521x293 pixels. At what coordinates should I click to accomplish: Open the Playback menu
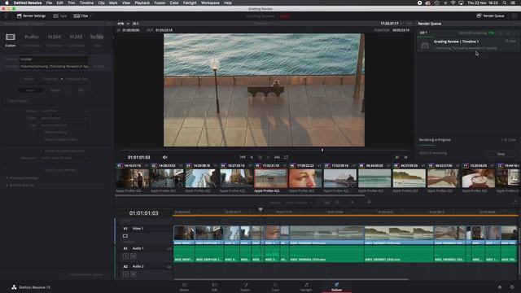click(x=142, y=2)
